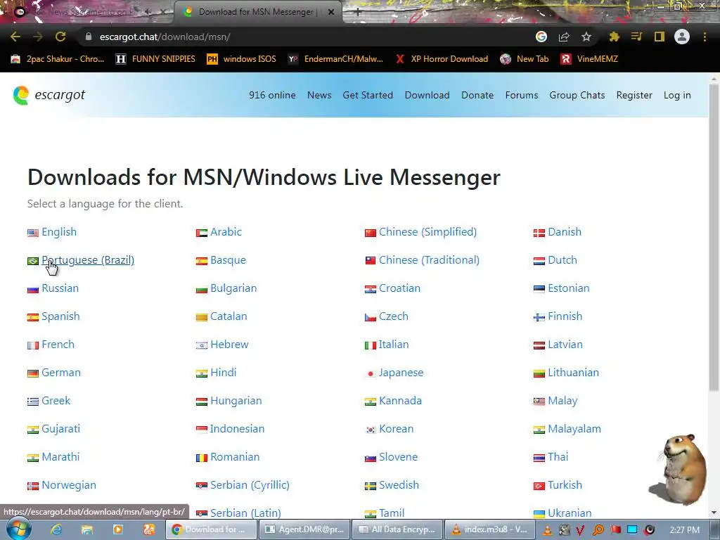
Task: Choose the Hebrew client language
Action: pos(229,345)
